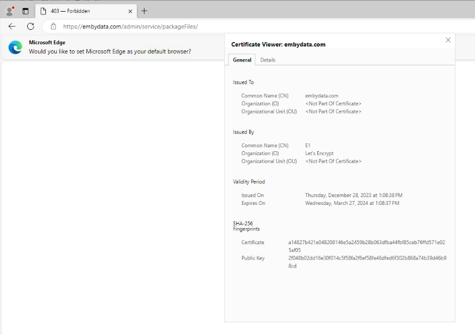Go back to the previous page

12,26
